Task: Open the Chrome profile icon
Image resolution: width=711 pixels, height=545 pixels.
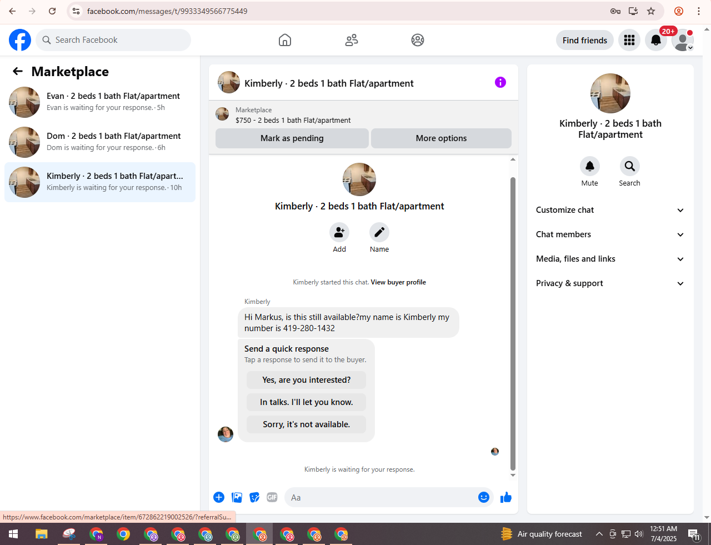Action: [679, 11]
